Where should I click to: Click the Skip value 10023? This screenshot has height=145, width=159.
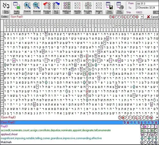(139, 12)
